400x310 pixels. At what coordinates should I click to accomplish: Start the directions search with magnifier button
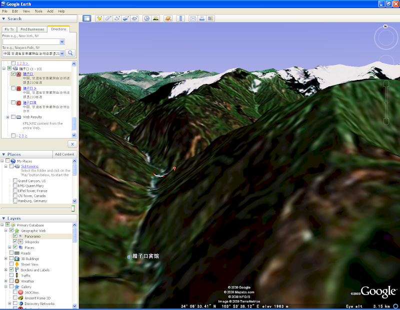[x=71, y=53]
